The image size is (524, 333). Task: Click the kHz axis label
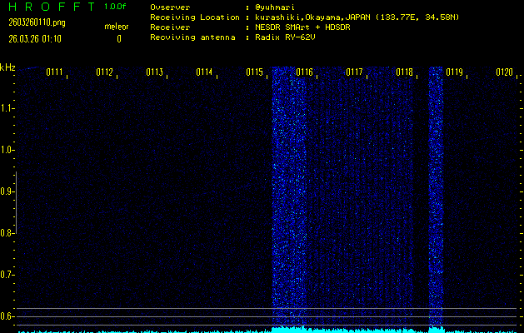tap(8, 67)
